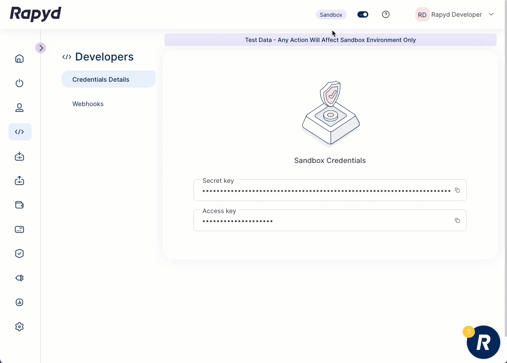The image size is (507, 363).
Task: Click the power icon in the sidebar
Action: (19, 83)
